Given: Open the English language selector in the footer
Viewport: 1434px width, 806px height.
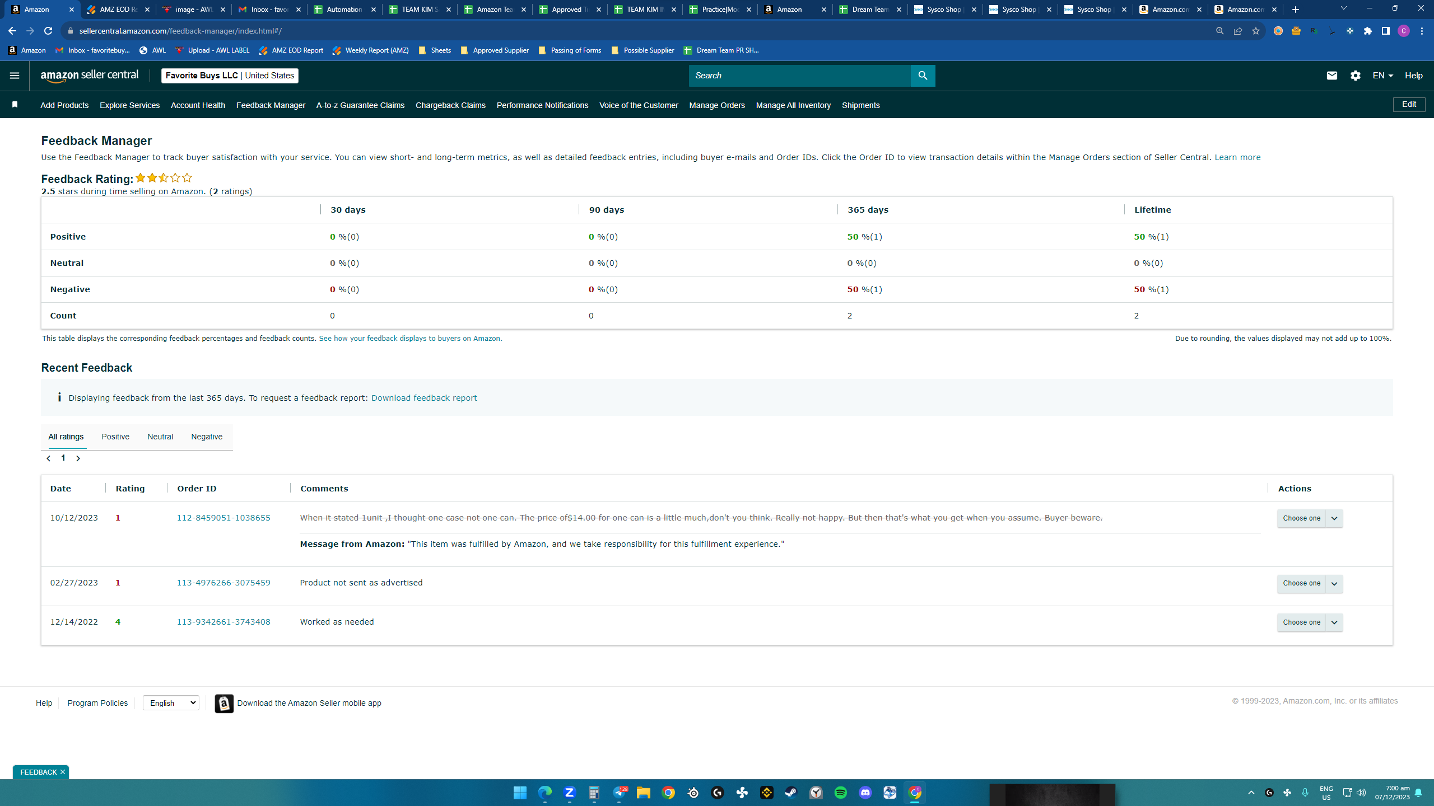Looking at the screenshot, I should (x=171, y=703).
